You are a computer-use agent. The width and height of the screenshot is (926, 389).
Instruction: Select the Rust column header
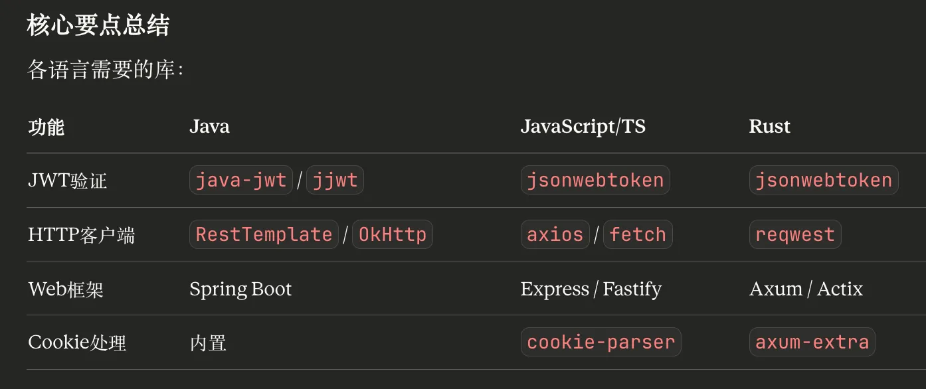pos(769,126)
